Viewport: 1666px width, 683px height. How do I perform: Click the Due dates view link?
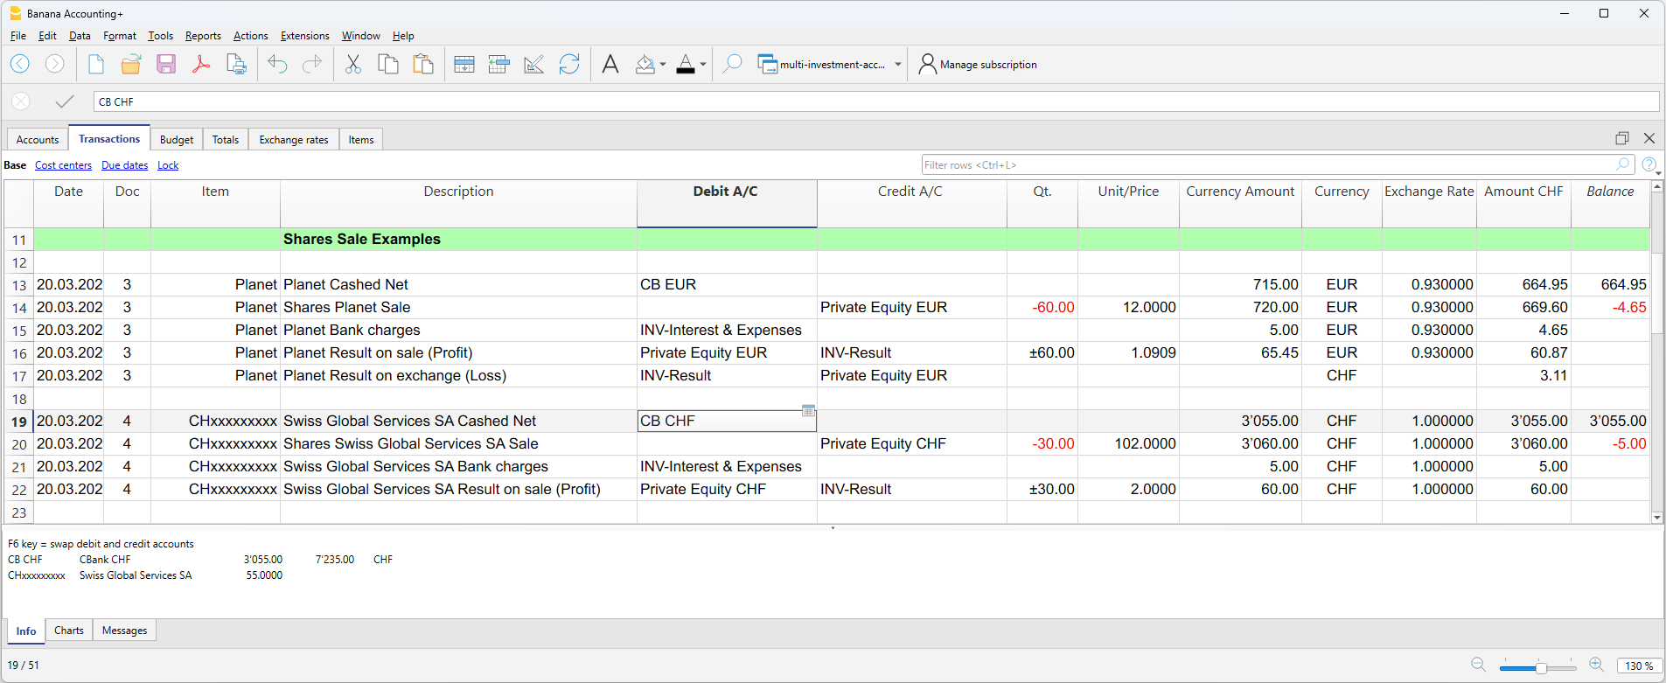124,165
